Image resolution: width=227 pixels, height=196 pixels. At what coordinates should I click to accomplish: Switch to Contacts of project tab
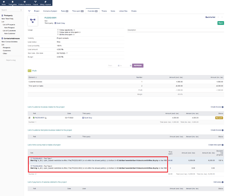click(x=50, y=11)
